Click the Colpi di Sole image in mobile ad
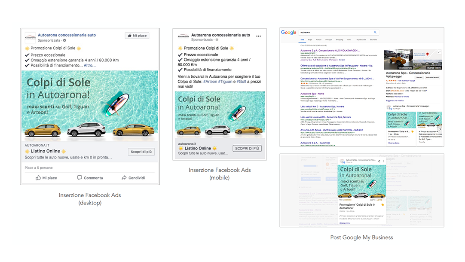 point(220,114)
